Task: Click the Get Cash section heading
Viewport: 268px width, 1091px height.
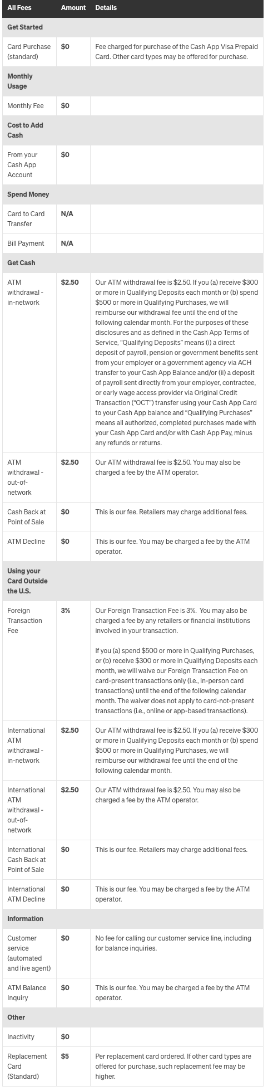Action: click(x=21, y=263)
